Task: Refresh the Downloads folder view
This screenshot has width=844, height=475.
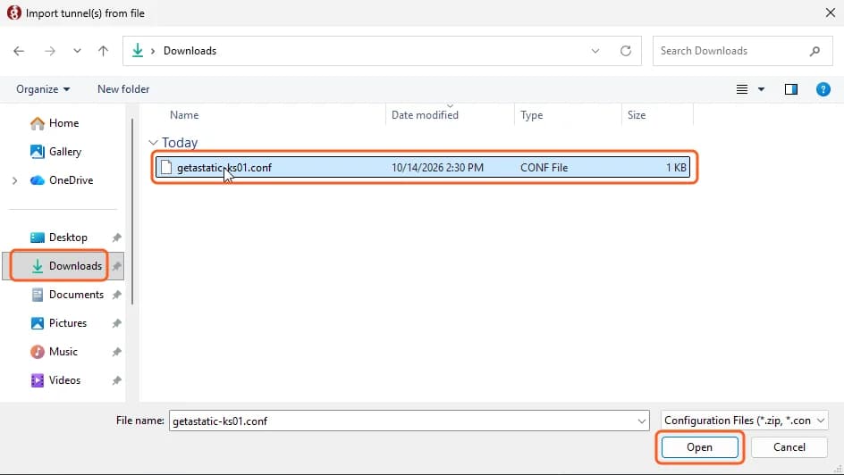Action: pos(626,51)
